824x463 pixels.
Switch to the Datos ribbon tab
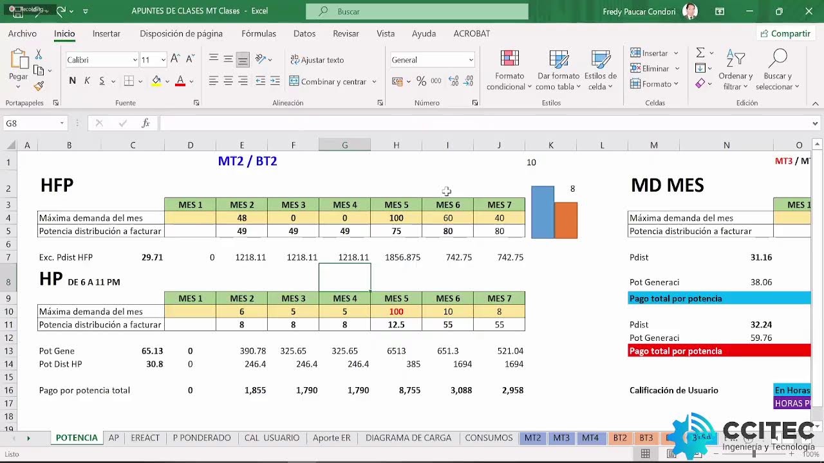point(304,33)
